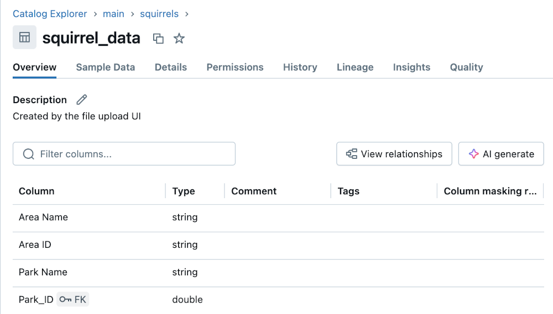View the History tab
The image size is (553, 314).
(x=300, y=67)
